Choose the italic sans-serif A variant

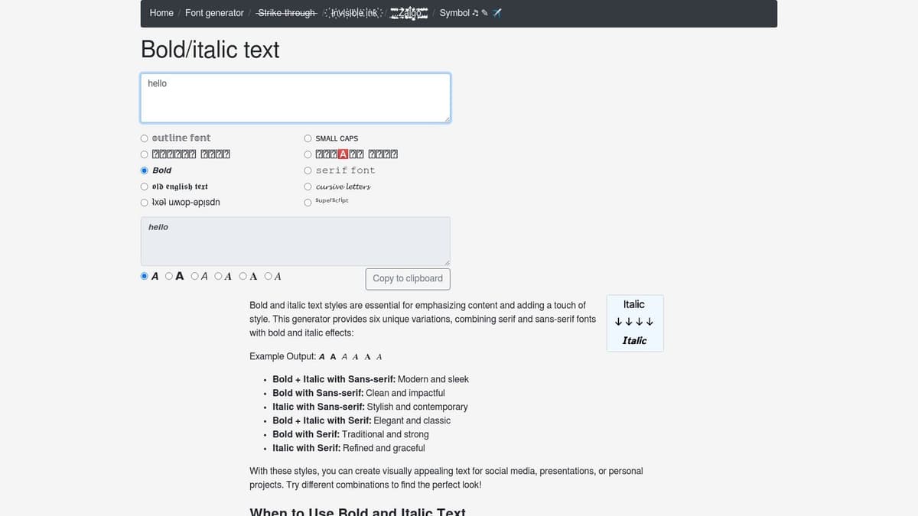194,276
